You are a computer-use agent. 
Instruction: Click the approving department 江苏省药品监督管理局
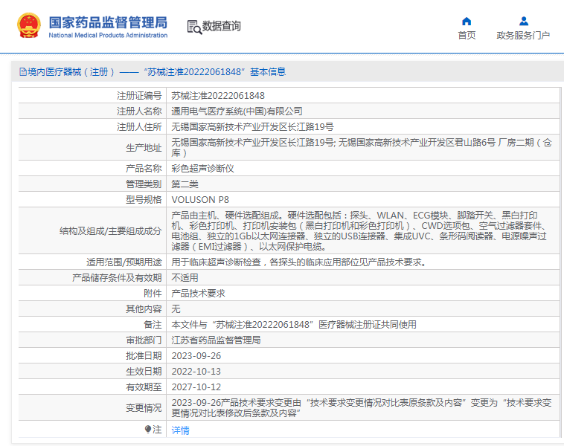point(216,340)
